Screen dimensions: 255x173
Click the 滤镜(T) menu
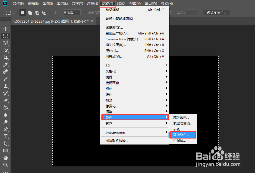coord(107,4)
